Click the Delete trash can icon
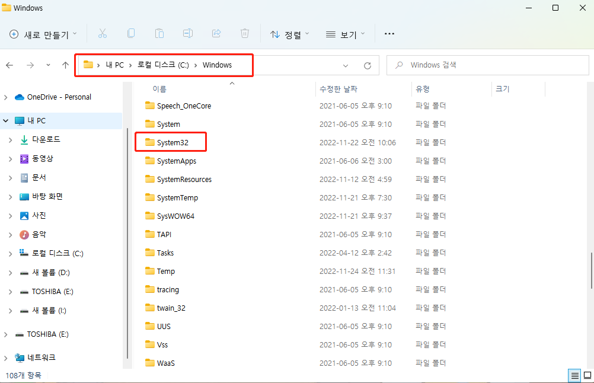 coord(245,34)
